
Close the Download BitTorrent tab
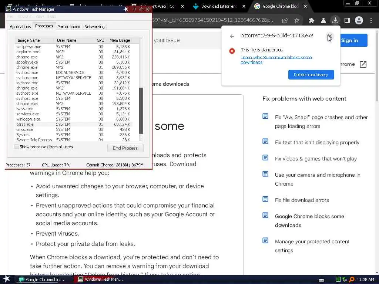[244, 6]
